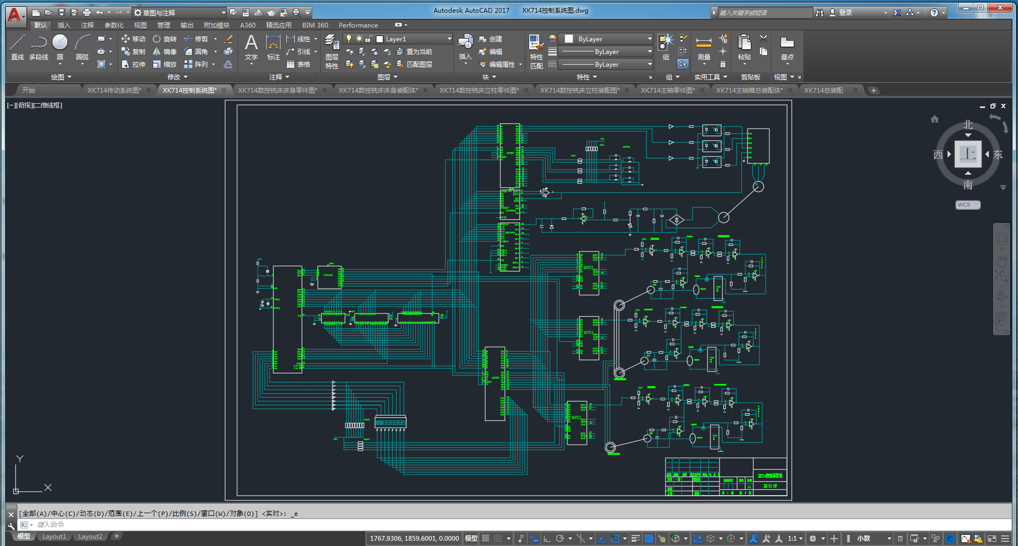This screenshot has width=1018, height=546.
Task: Switch to the Layout1 tab
Action: [54, 536]
